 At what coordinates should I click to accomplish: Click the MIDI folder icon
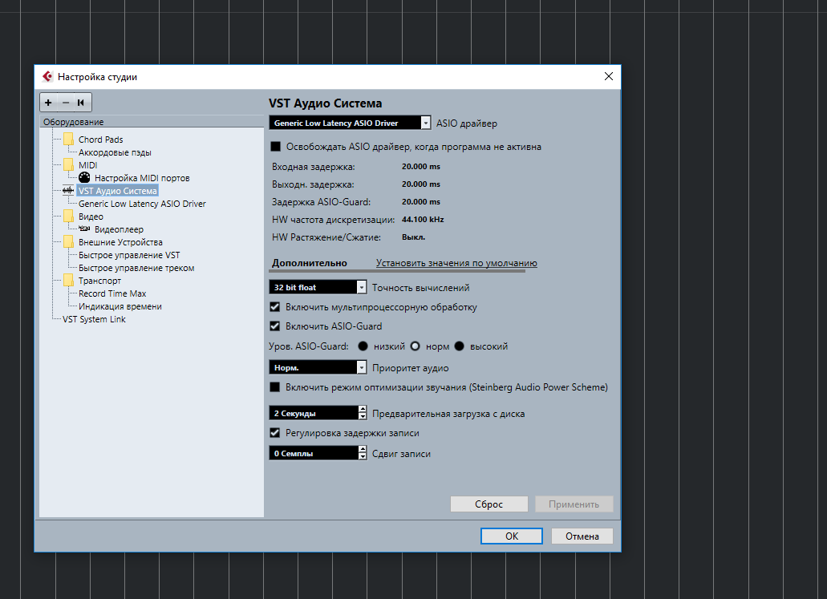click(68, 165)
